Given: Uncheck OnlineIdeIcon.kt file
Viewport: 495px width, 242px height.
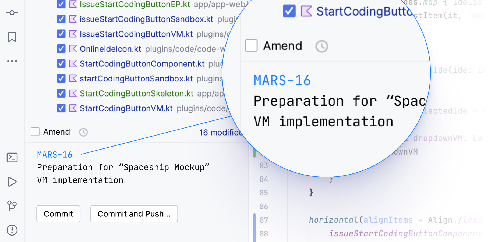Looking at the screenshot, I should coord(61,49).
